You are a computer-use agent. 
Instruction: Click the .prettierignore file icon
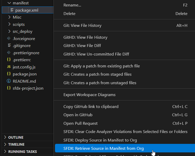click(9, 53)
